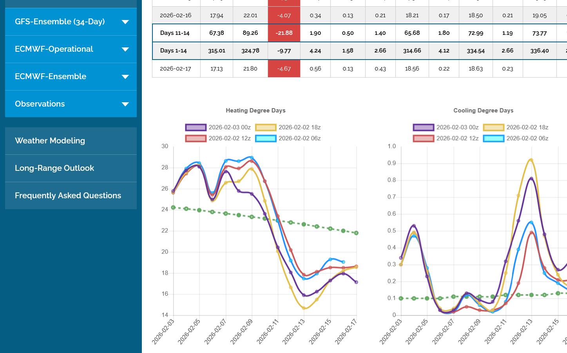Click cyan 2026-02-02 06z swatch in Cooling legend
Screen dimensions: 567x353
[x=493, y=138]
